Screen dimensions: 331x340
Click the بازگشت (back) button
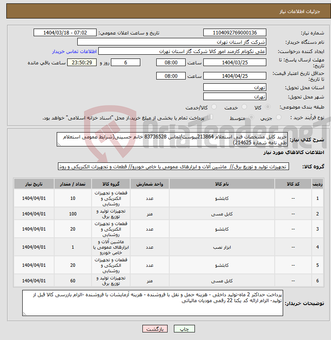pyautogui.click(x=155, y=329)
